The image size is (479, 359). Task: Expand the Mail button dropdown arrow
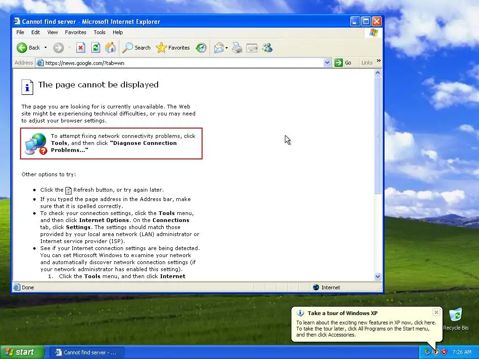pos(226,48)
